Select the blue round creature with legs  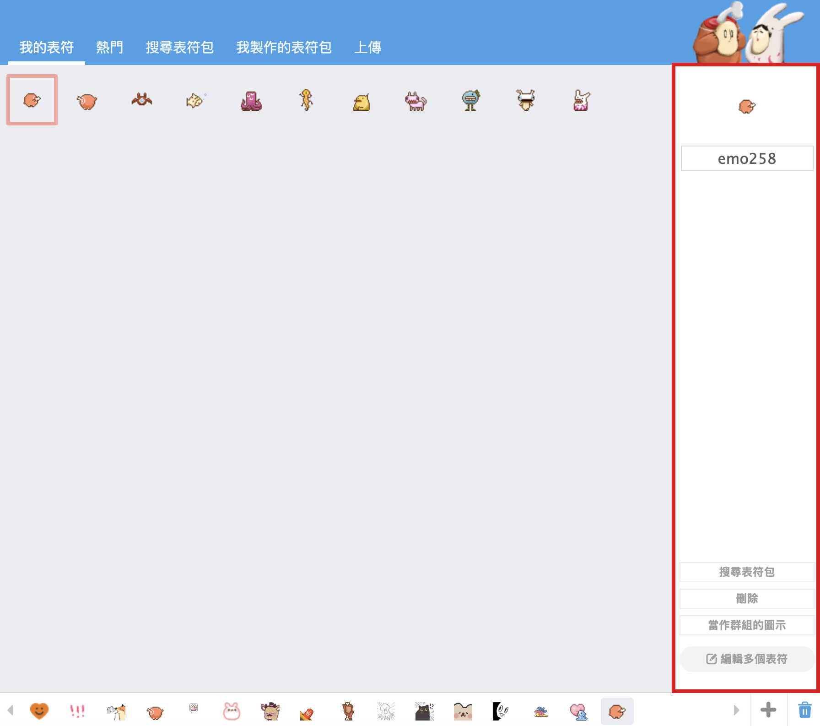[x=471, y=100]
